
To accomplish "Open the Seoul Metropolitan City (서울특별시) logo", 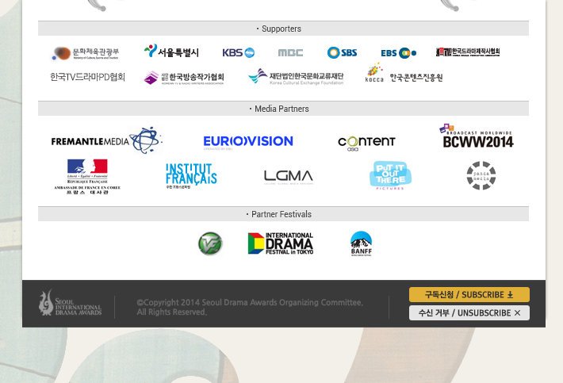I will click(x=171, y=52).
